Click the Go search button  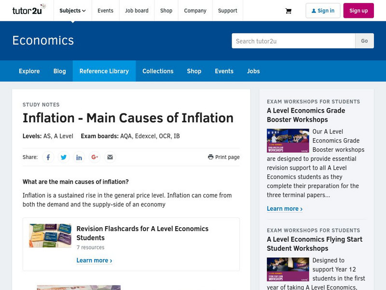click(364, 41)
